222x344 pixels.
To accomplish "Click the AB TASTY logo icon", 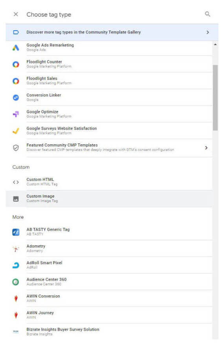I will (16, 232).
